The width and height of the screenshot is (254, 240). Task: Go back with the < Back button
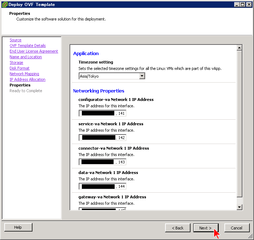coord(178,228)
